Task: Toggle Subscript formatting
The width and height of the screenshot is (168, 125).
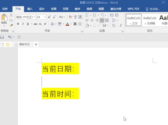Action: click(40, 24)
